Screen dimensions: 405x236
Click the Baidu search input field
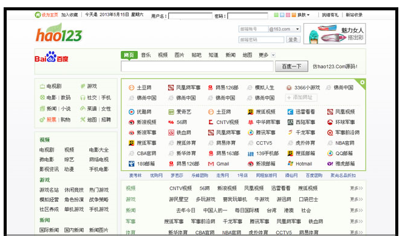click(197, 66)
